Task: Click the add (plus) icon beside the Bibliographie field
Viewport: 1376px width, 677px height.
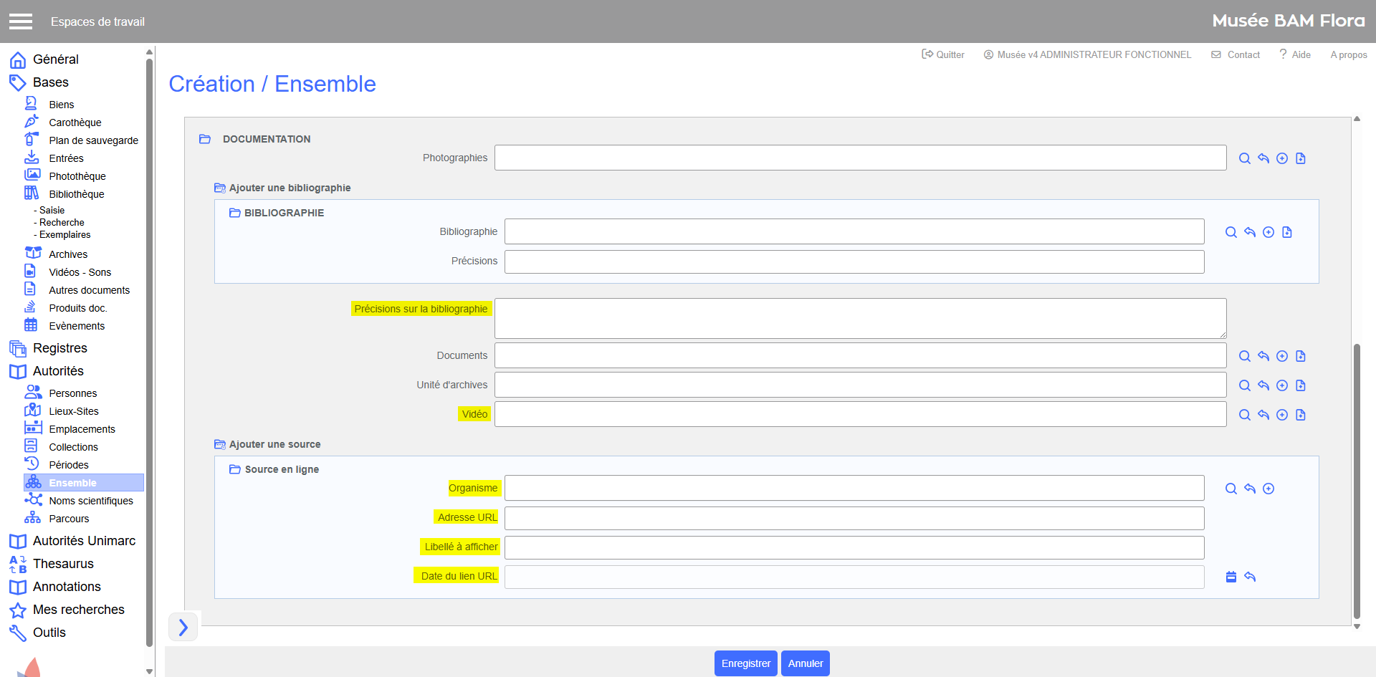Action: (1268, 232)
